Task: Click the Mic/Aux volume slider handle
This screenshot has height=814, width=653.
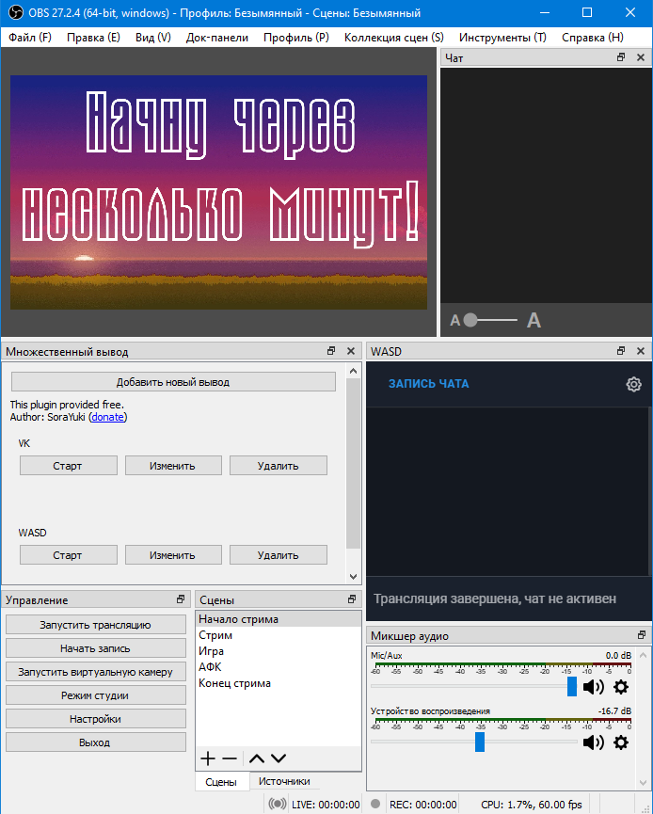Action: point(571,686)
